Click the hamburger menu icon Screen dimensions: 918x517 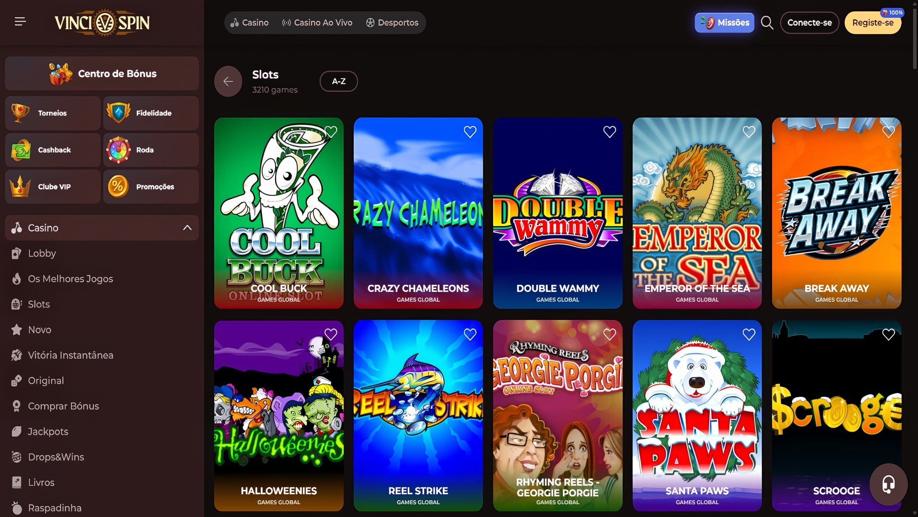coord(20,22)
